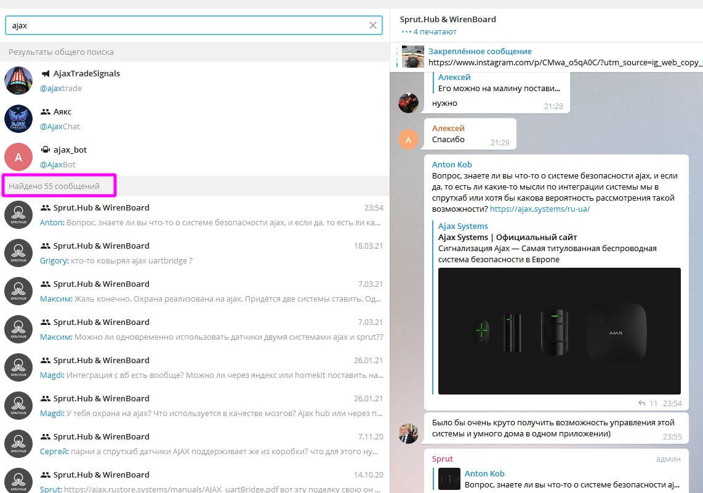Viewport: 703px width, 493px height.
Task: Click the Sprut admin sender name
Action: pos(442,459)
